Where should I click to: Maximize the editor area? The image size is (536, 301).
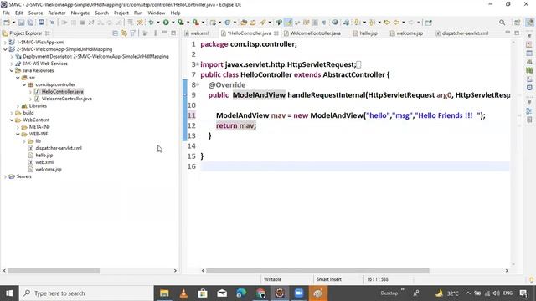(x=517, y=33)
